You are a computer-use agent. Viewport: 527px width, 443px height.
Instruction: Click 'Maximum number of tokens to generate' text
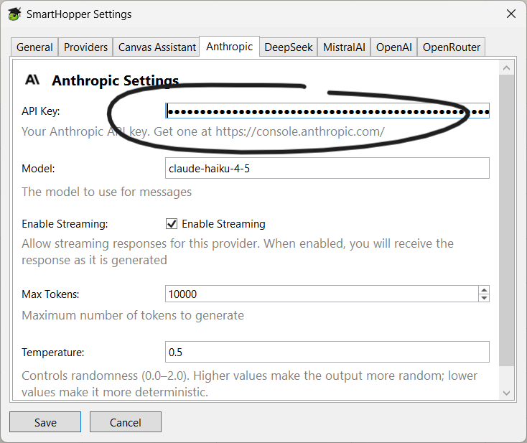[x=133, y=315]
